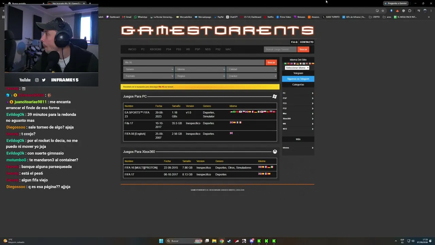This screenshot has width=435, height=245.
Task: Open the NDS navigation menu item
Action: [208, 49]
